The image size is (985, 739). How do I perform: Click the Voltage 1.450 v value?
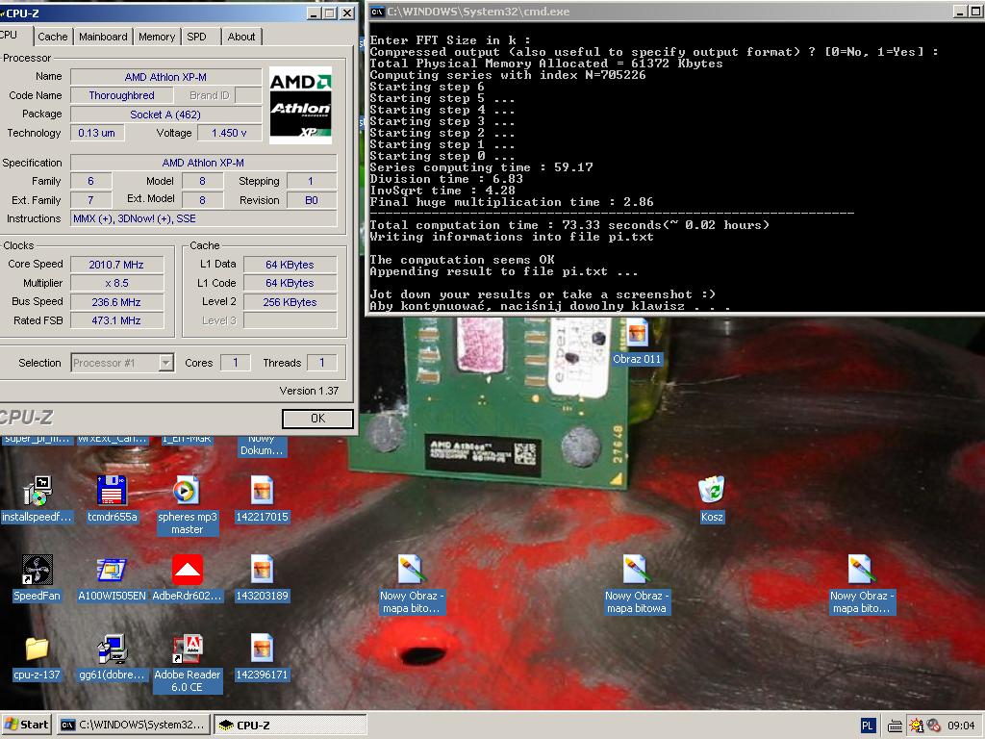pos(229,133)
